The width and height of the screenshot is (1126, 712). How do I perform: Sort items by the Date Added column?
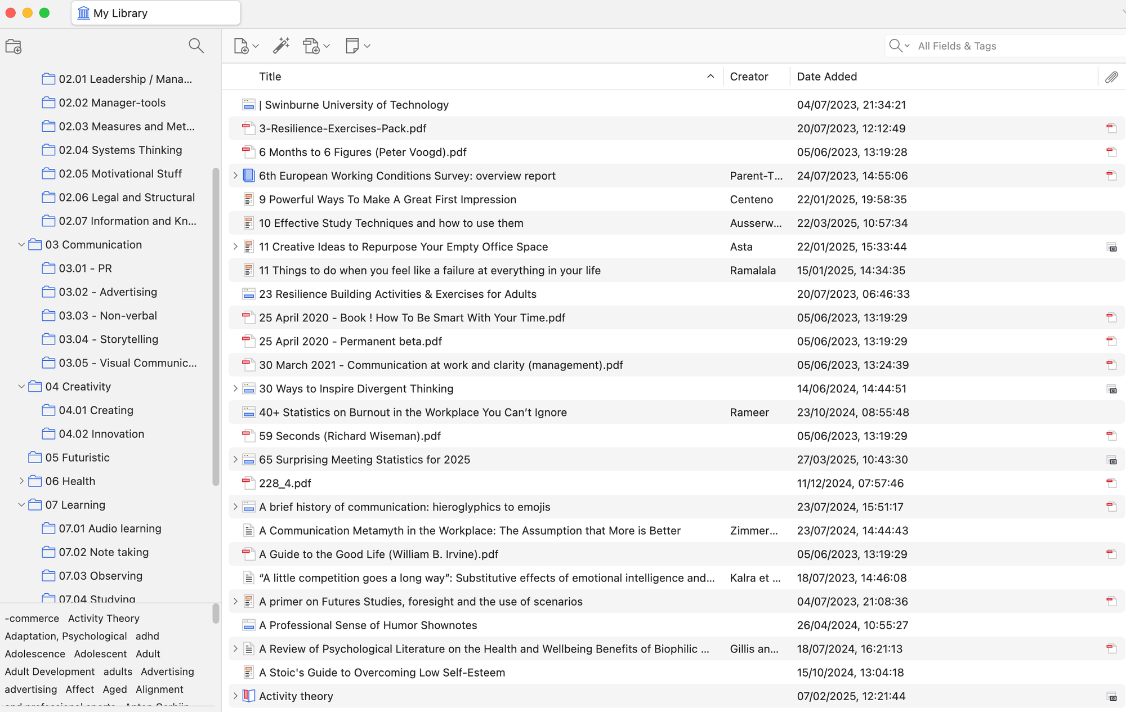click(x=826, y=76)
